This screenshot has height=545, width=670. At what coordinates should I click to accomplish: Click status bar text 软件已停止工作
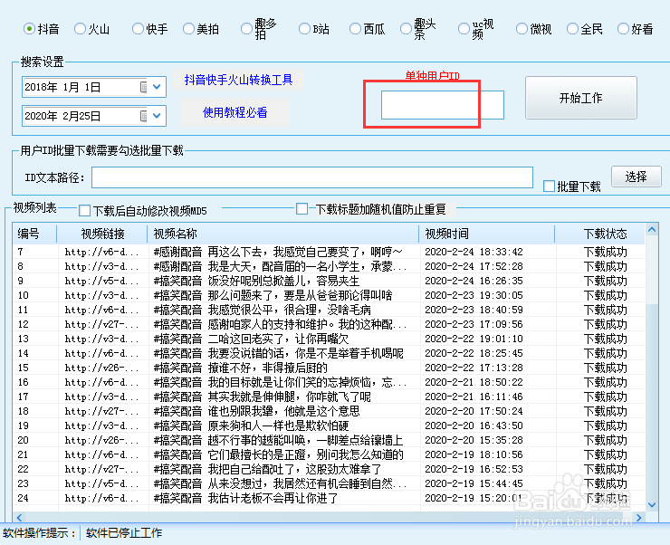[124, 533]
